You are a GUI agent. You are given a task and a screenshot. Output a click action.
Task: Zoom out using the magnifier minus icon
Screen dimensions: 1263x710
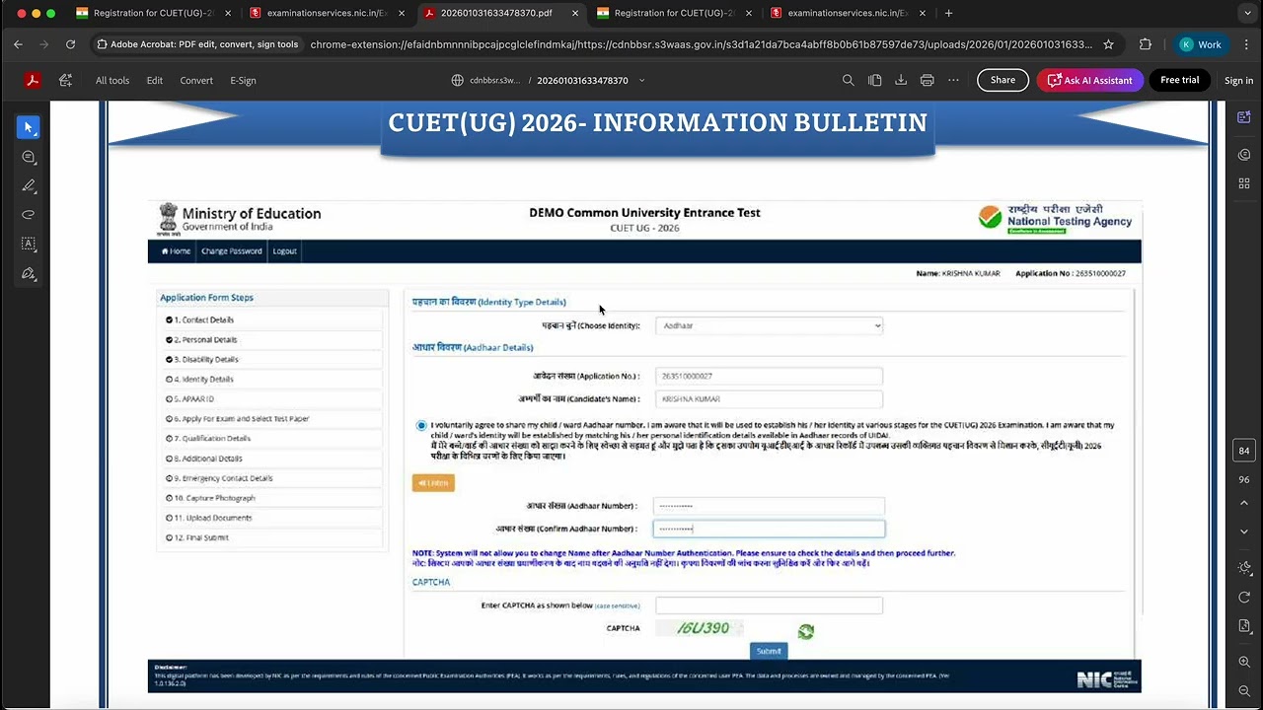pos(1244,690)
